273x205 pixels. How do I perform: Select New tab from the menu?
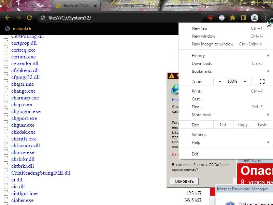point(226,28)
